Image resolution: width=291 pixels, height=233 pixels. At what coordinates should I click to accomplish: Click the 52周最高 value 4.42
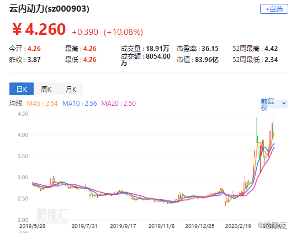pyautogui.click(x=271, y=49)
